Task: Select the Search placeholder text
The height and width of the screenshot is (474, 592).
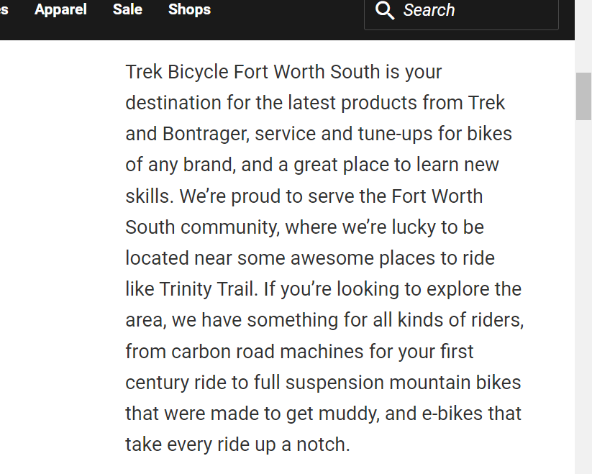Action: (x=429, y=10)
